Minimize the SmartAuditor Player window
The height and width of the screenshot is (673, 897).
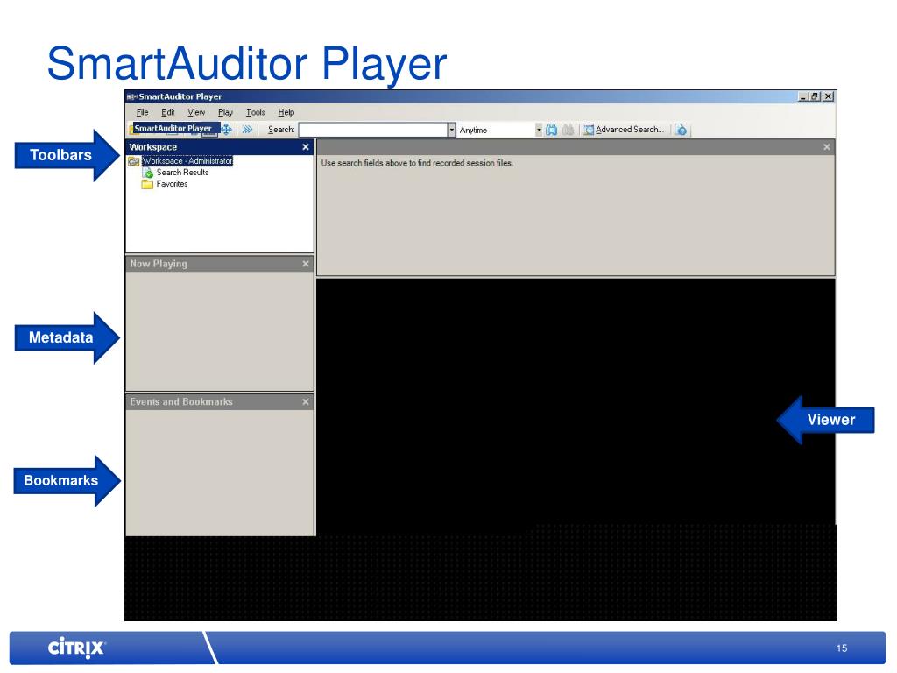(803, 96)
